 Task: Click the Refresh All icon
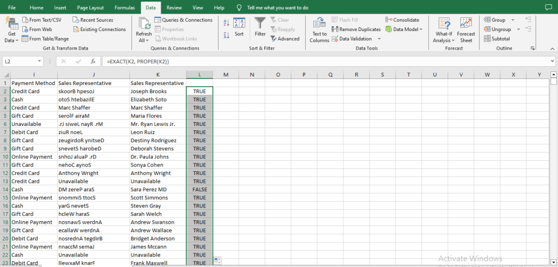pos(144,24)
